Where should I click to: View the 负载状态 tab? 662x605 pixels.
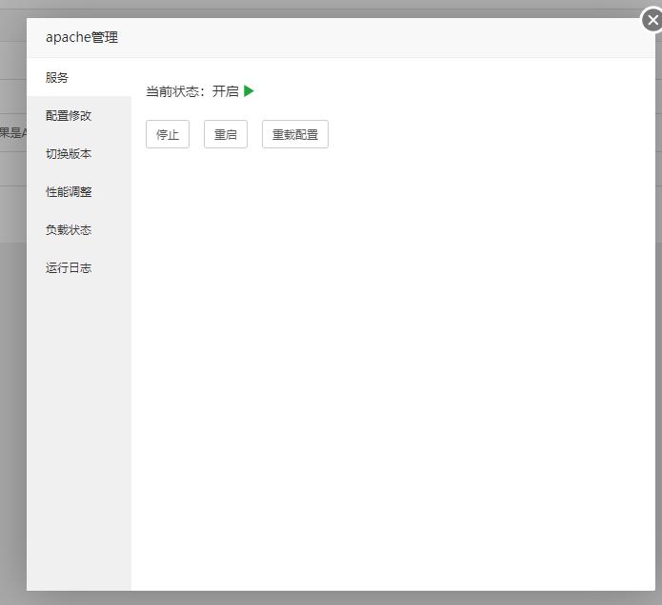[69, 229]
